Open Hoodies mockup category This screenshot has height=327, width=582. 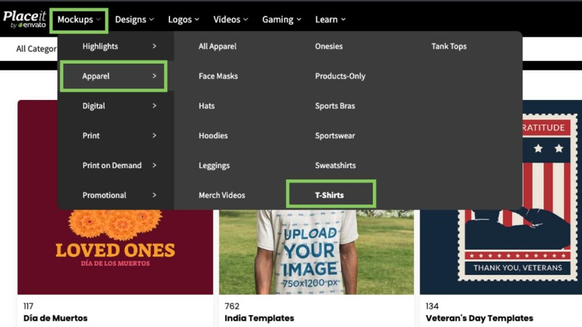point(213,136)
